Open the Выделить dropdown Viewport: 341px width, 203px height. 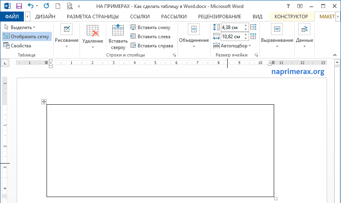point(19,27)
